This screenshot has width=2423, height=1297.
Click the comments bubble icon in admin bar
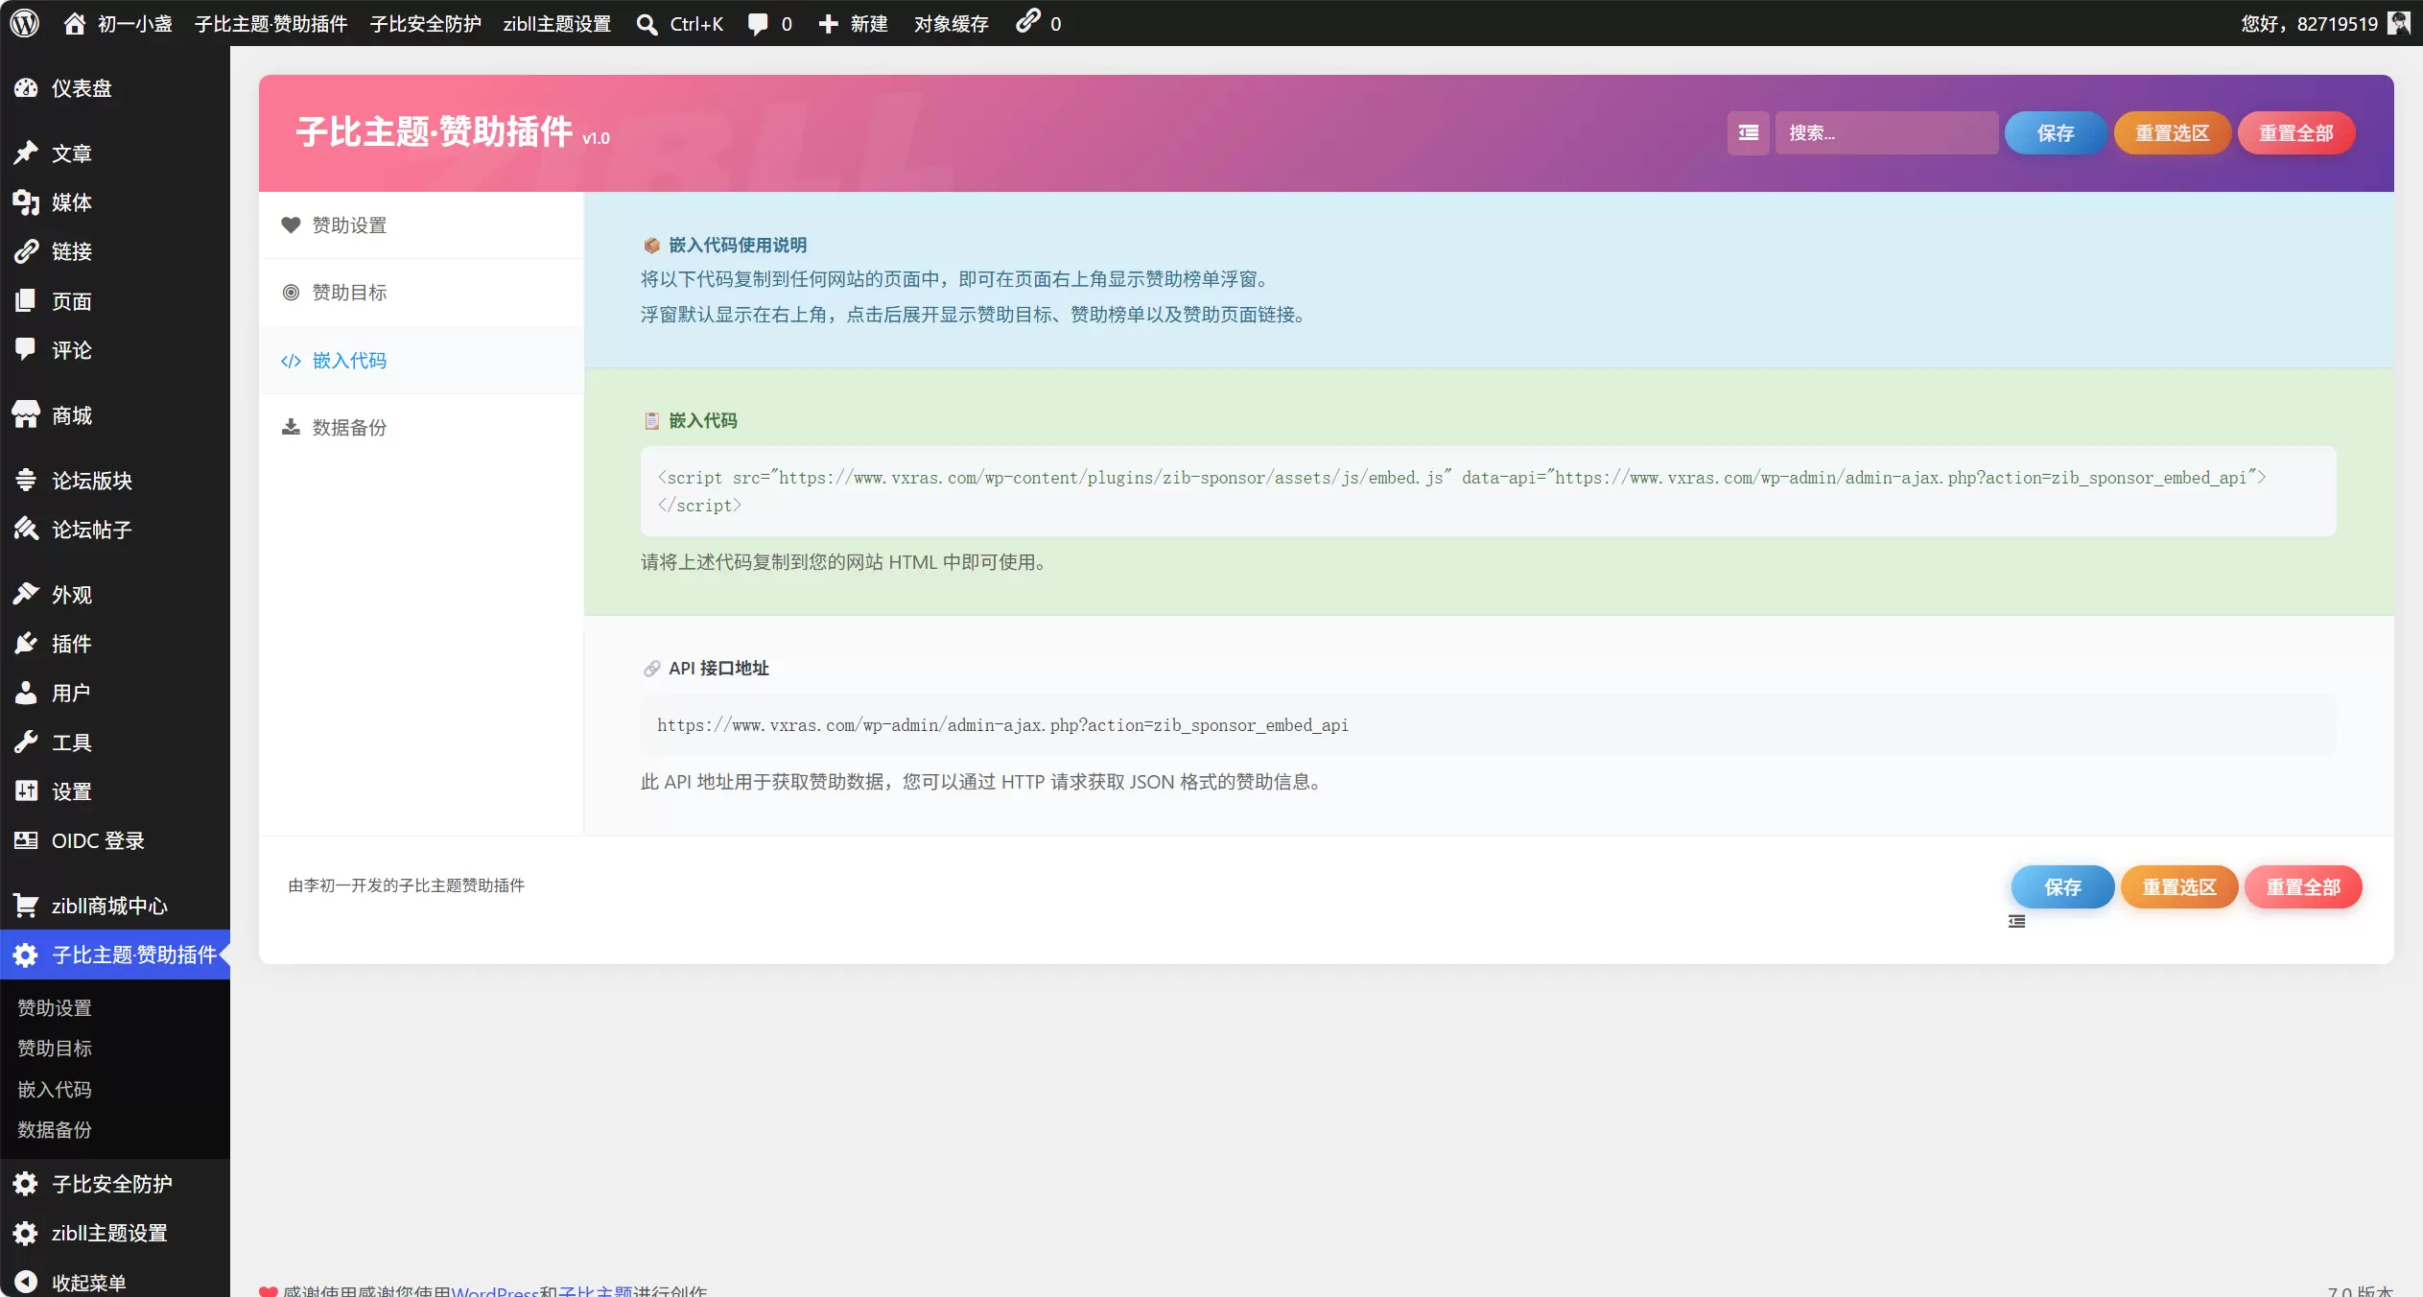point(758,23)
